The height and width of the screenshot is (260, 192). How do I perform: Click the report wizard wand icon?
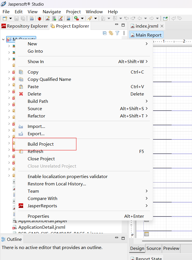(x=61, y=18)
